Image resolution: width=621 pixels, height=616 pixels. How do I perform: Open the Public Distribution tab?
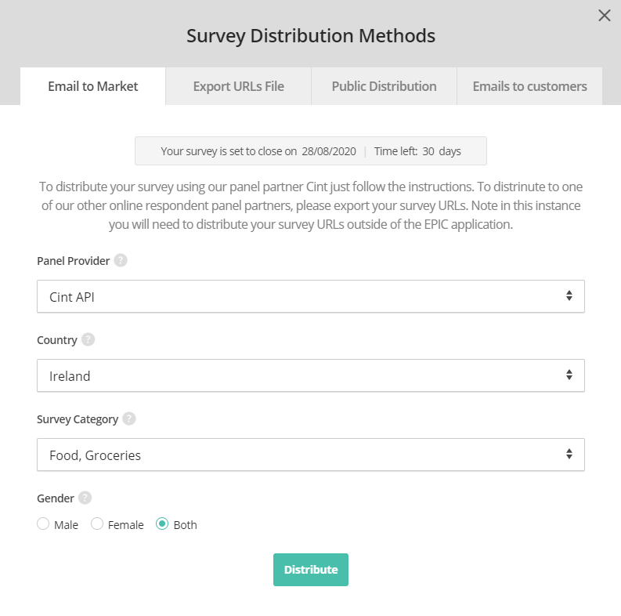click(384, 86)
